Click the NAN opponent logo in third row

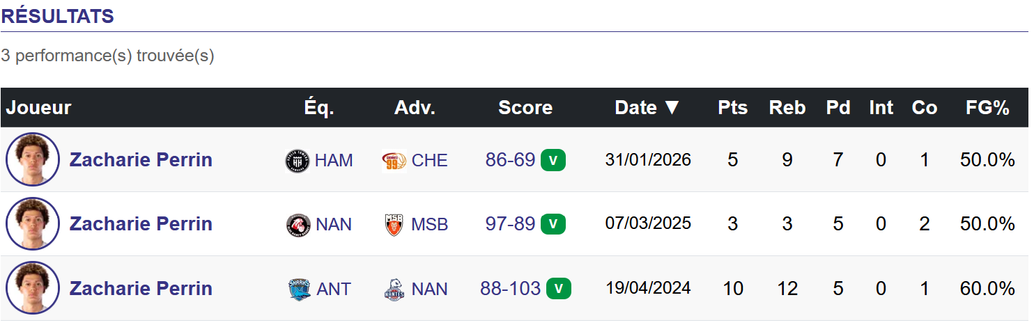coord(394,289)
